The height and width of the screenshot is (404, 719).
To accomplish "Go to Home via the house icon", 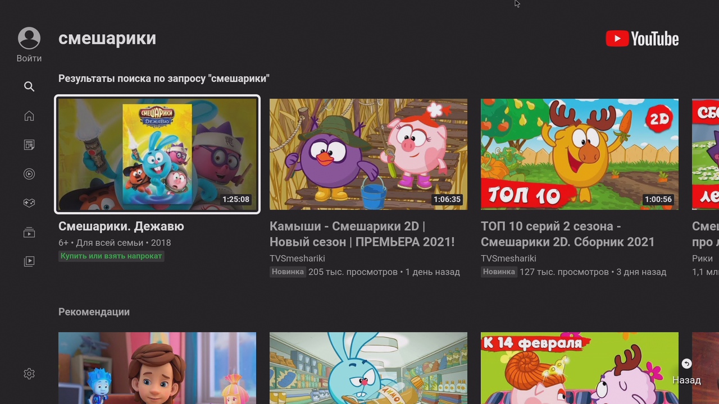I will (29, 116).
